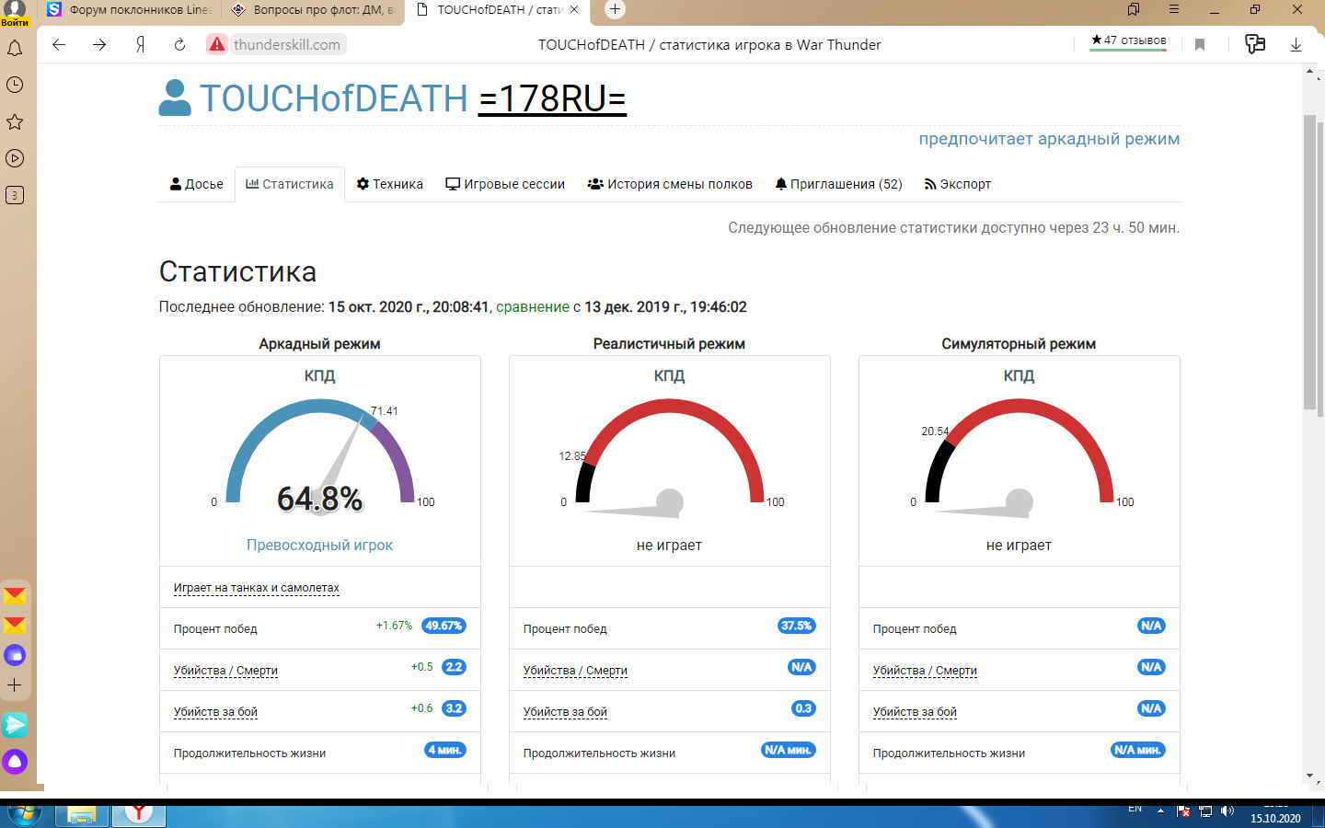Viewport: 1325px width, 828px height.
Task: Select the Игровые сессии tab
Action: [505, 184]
